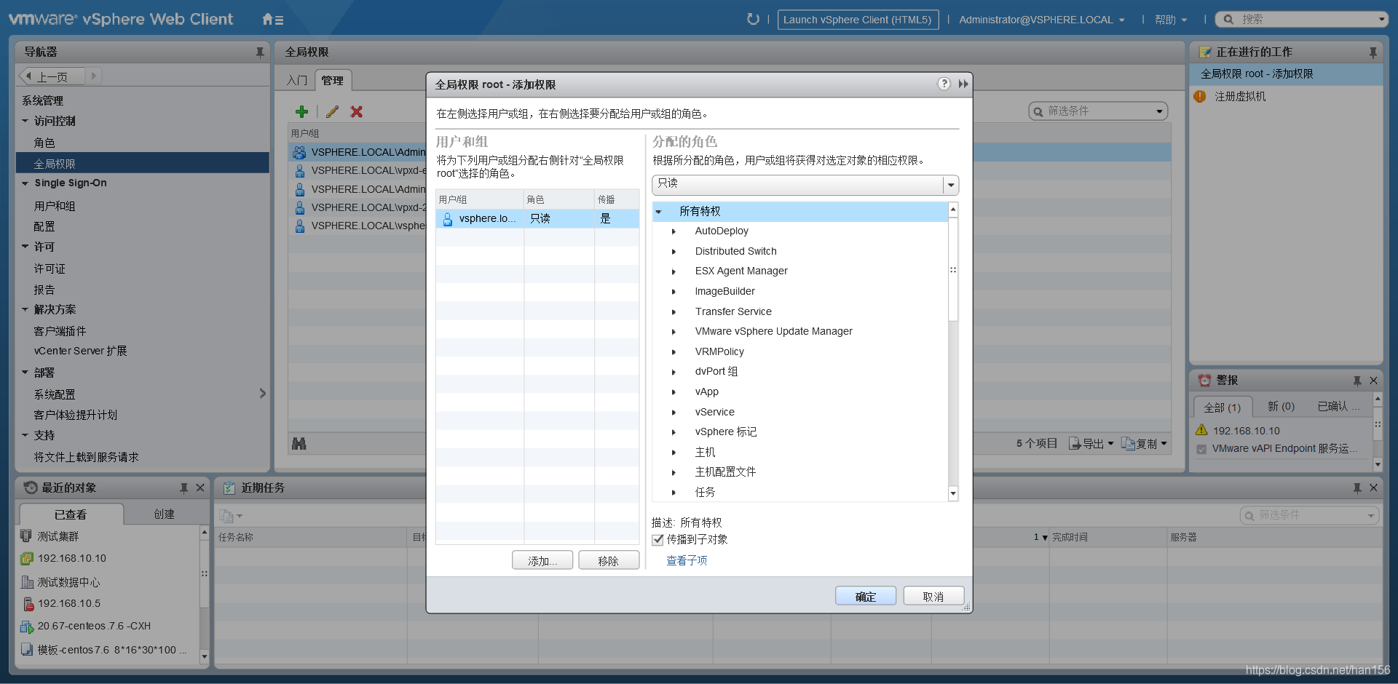This screenshot has width=1398, height=684.
Task: Click the 移除 button
Action: click(609, 560)
